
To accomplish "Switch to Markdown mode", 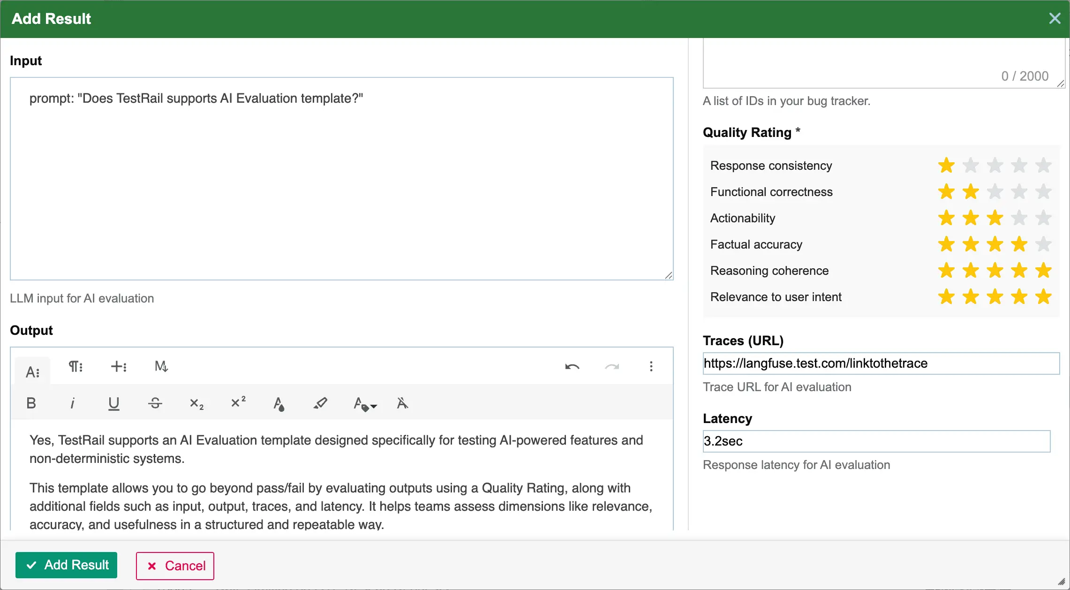I will (x=161, y=366).
